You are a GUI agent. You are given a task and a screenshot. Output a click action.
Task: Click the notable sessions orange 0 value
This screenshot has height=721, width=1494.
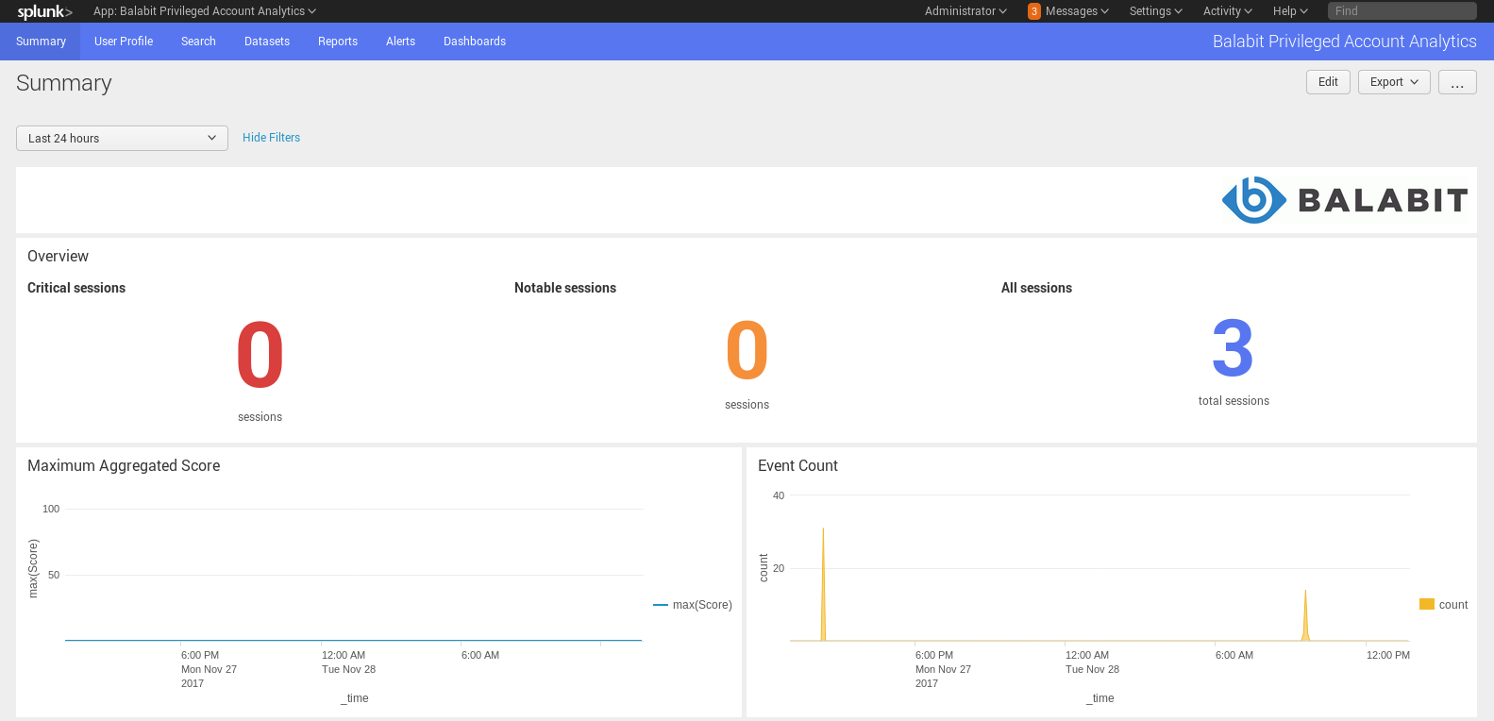point(747,349)
